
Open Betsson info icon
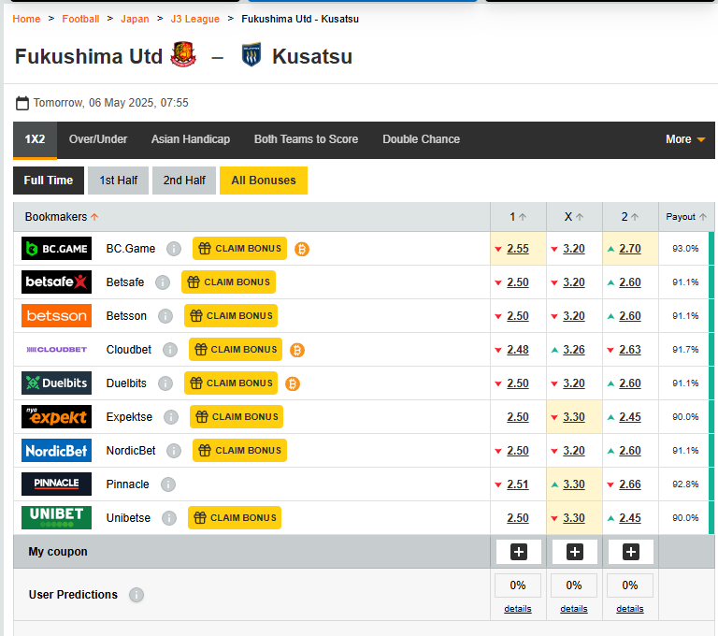point(165,316)
